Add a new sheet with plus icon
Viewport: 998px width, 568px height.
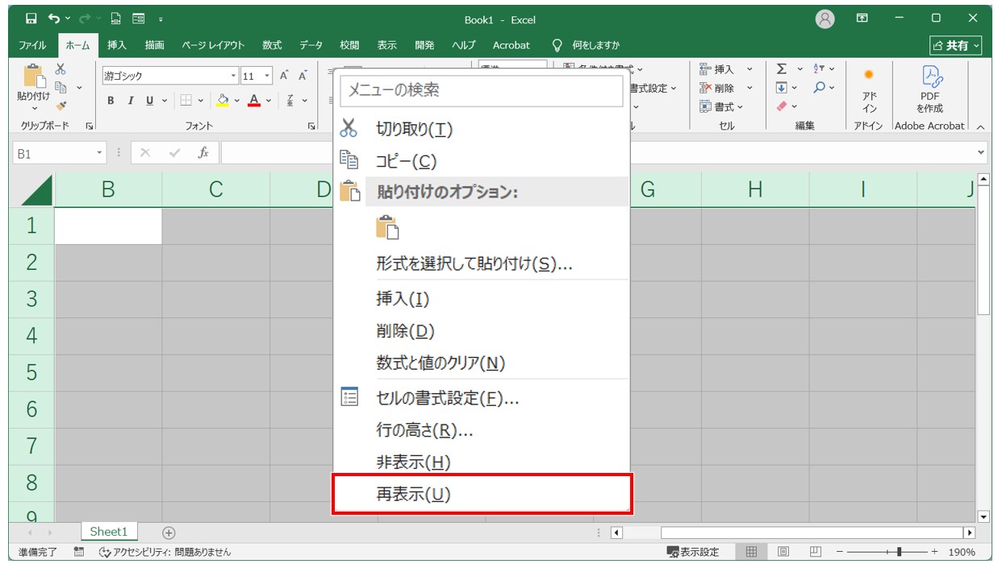[169, 533]
